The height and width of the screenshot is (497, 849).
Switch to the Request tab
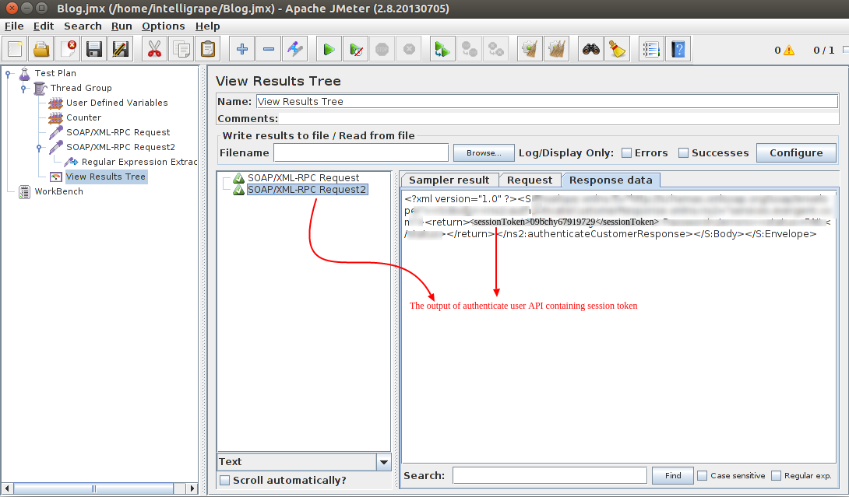530,180
